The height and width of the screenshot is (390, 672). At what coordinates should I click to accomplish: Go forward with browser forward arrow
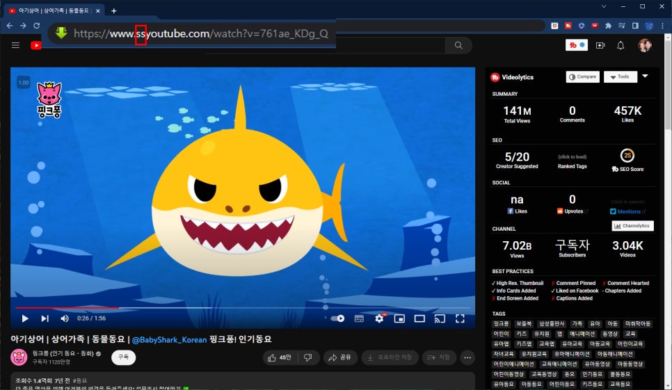point(23,26)
